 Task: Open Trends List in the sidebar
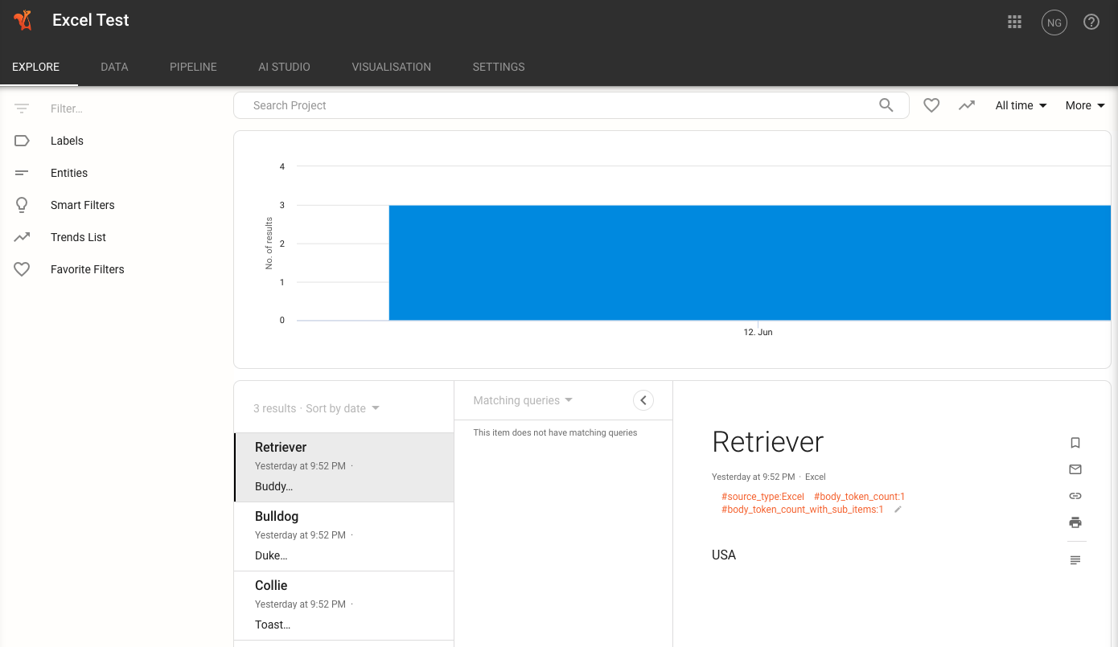click(78, 237)
